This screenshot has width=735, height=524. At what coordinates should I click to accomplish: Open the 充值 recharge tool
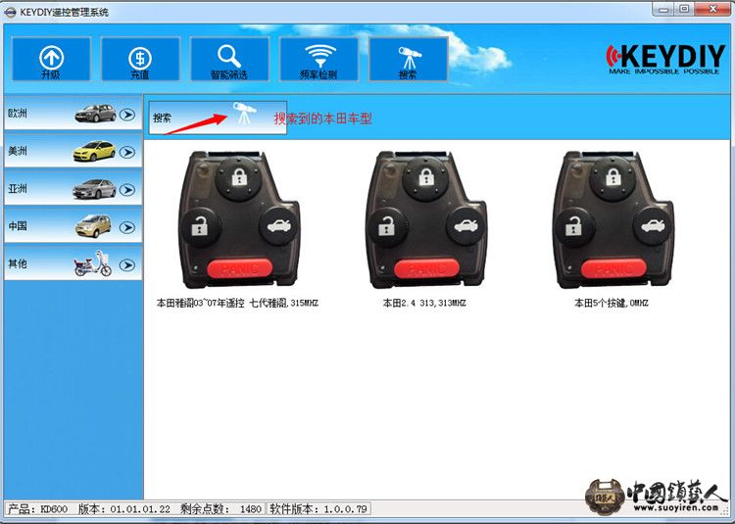point(140,60)
